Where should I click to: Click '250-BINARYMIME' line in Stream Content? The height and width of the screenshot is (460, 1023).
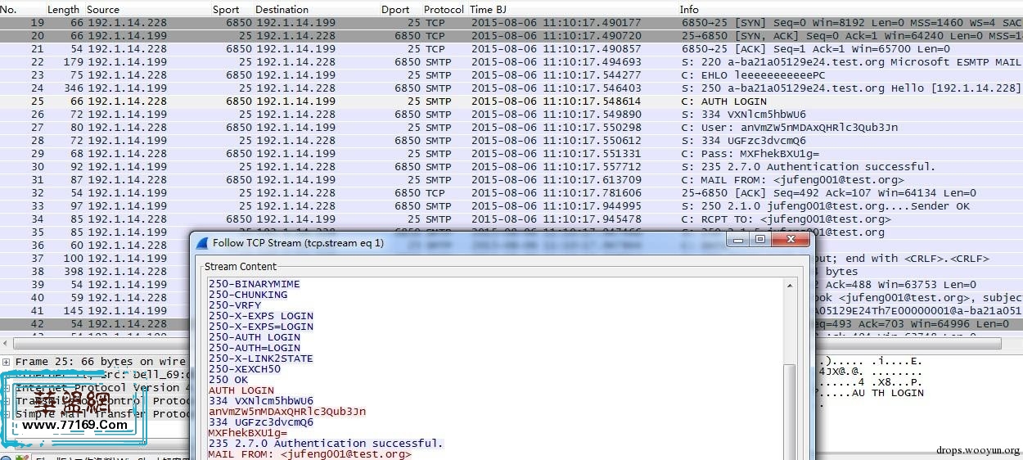(255, 284)
